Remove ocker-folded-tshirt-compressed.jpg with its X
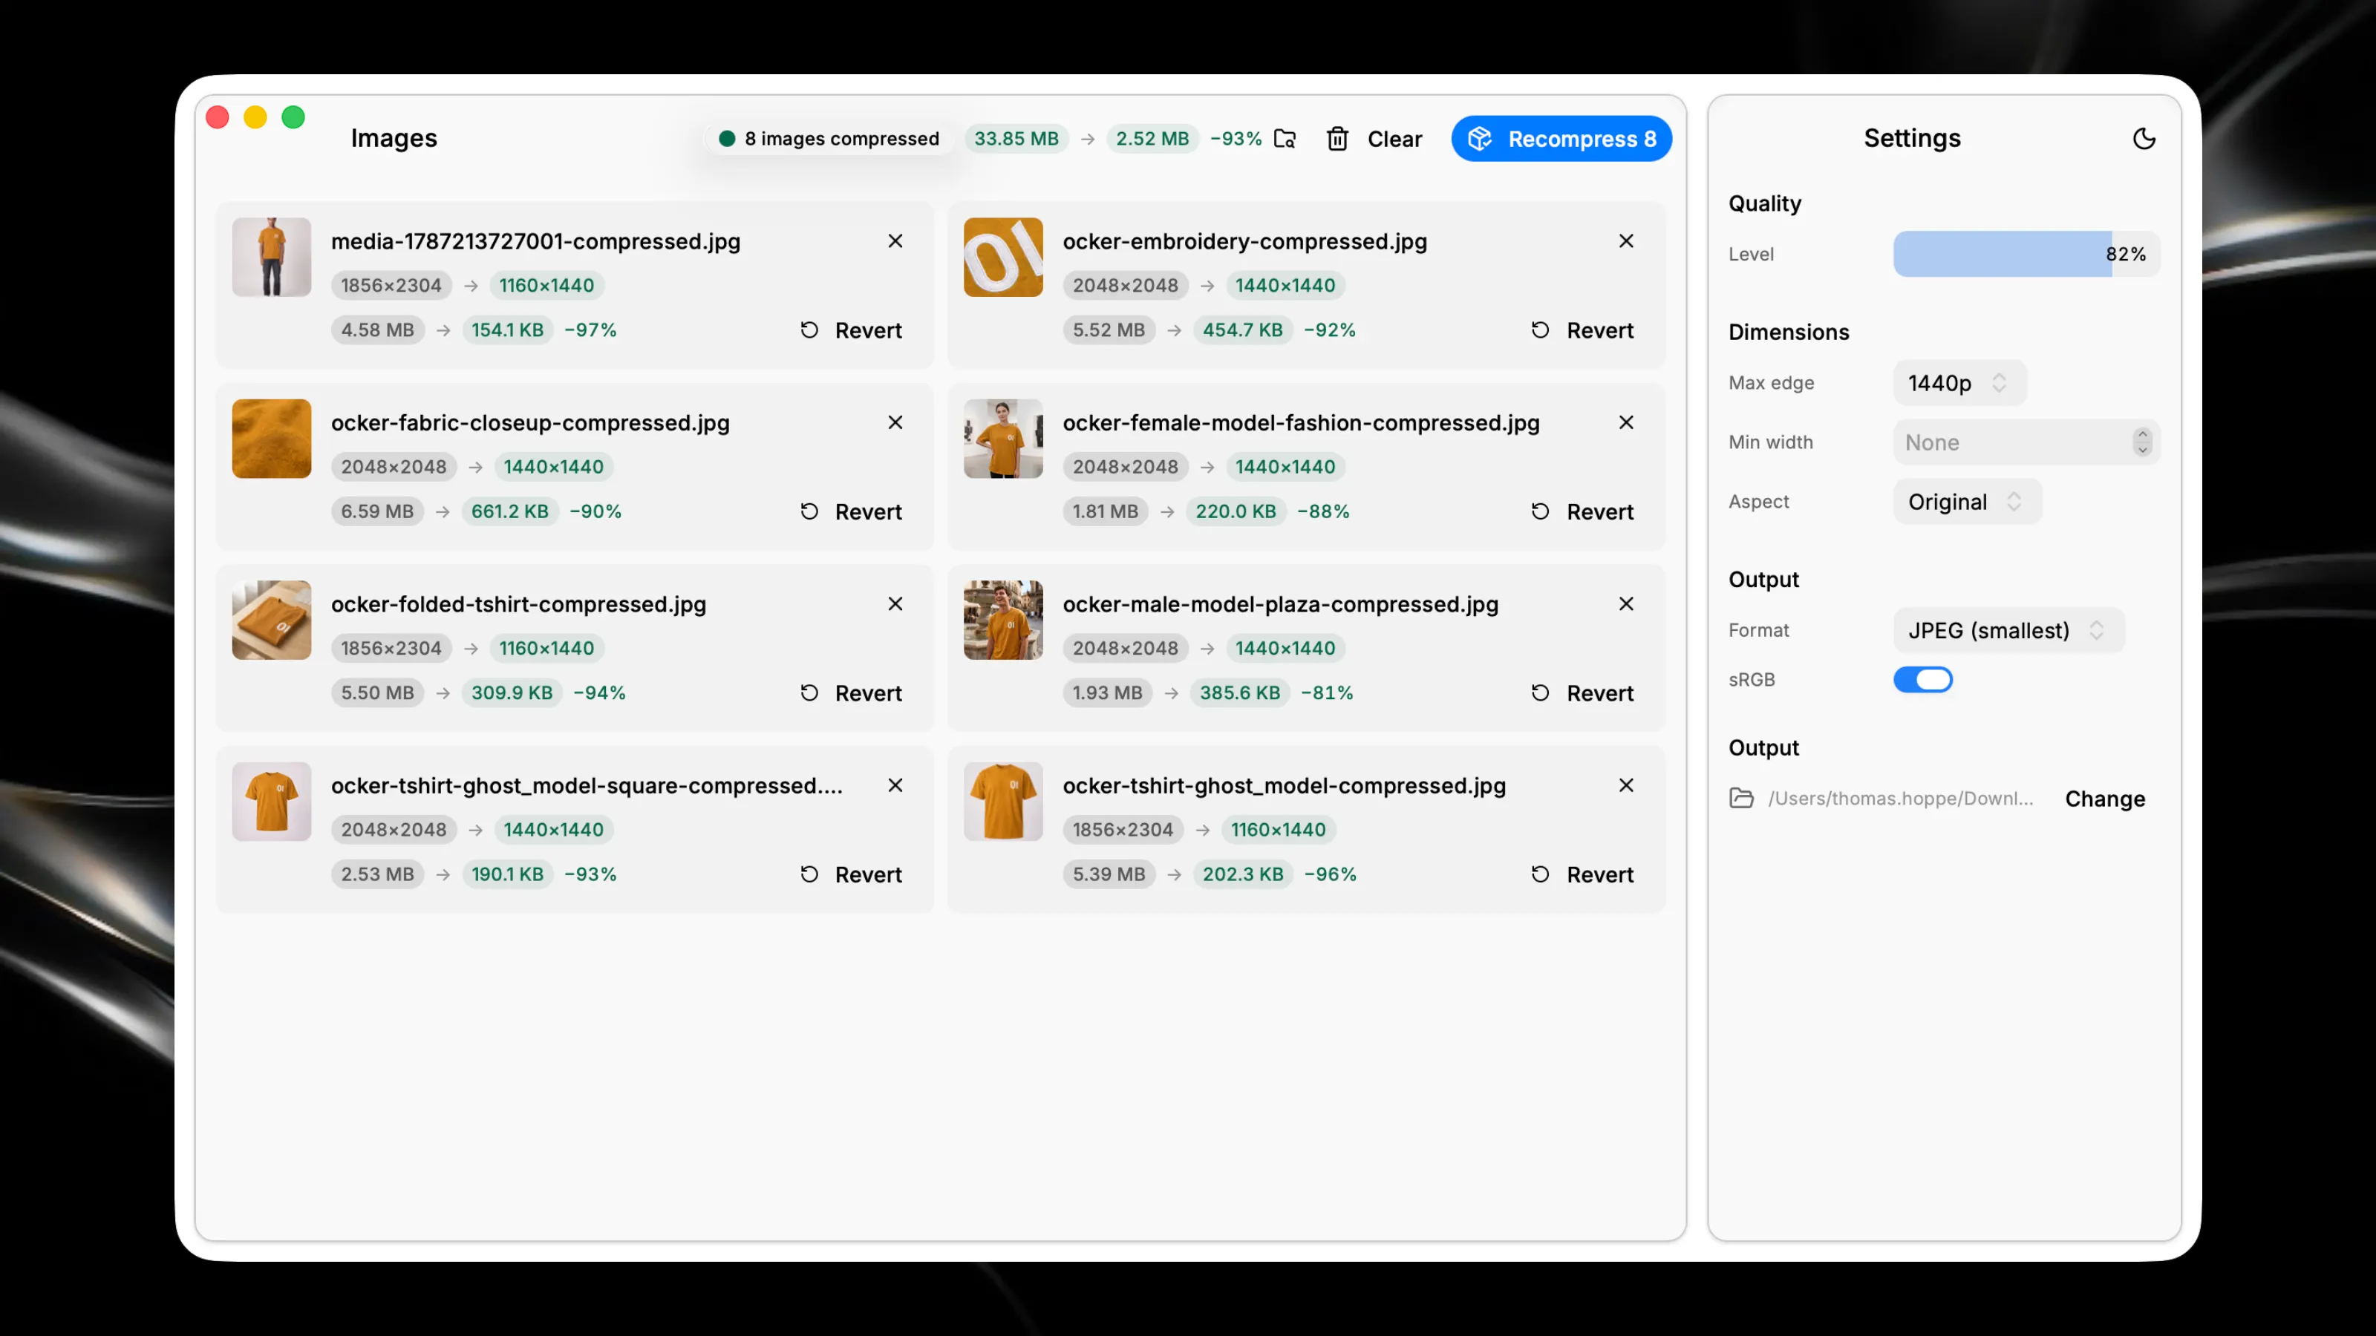 click(895, 604)
